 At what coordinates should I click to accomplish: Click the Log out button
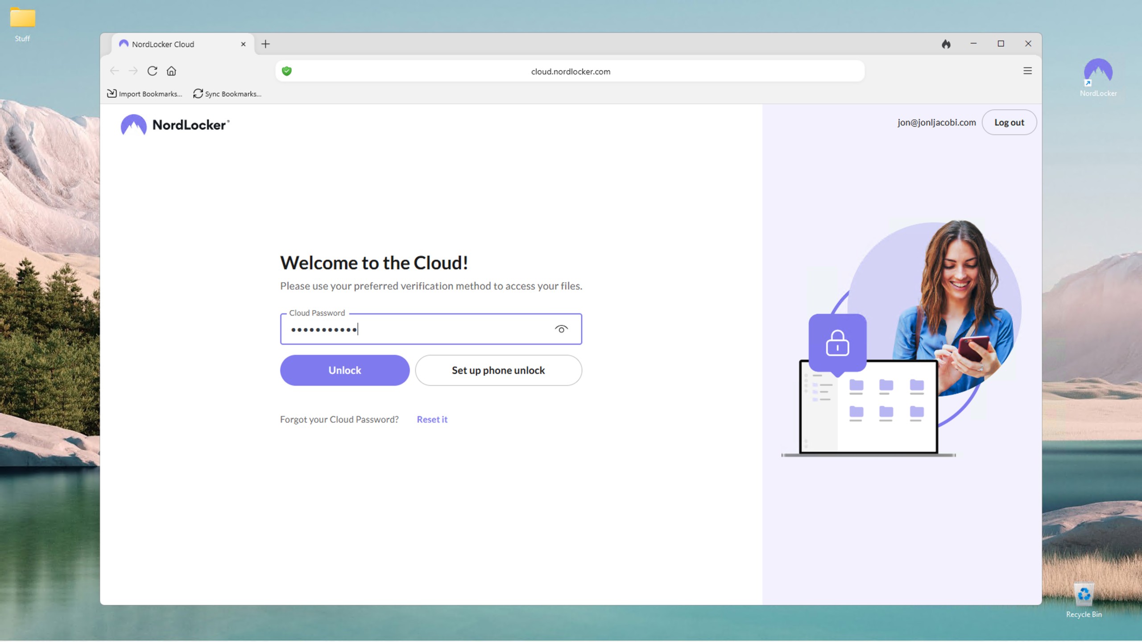1009,122
